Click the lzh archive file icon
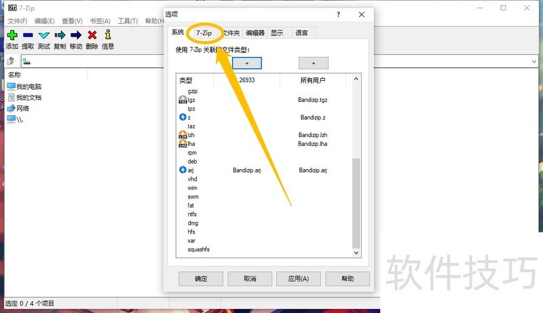The image size is (543, 313). (183, 134)
